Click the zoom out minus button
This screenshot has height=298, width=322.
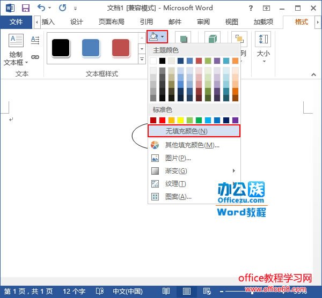pyautogui.click(x=222, y=291)
